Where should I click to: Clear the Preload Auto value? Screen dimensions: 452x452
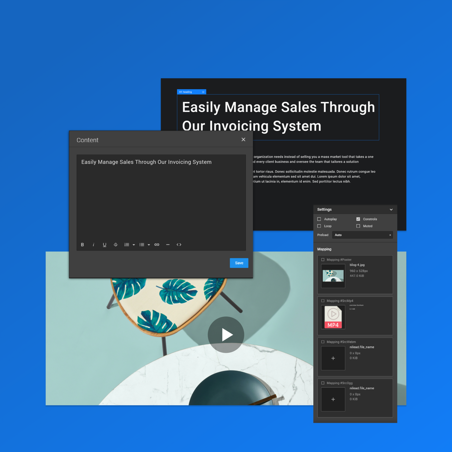tap(390, 235)
